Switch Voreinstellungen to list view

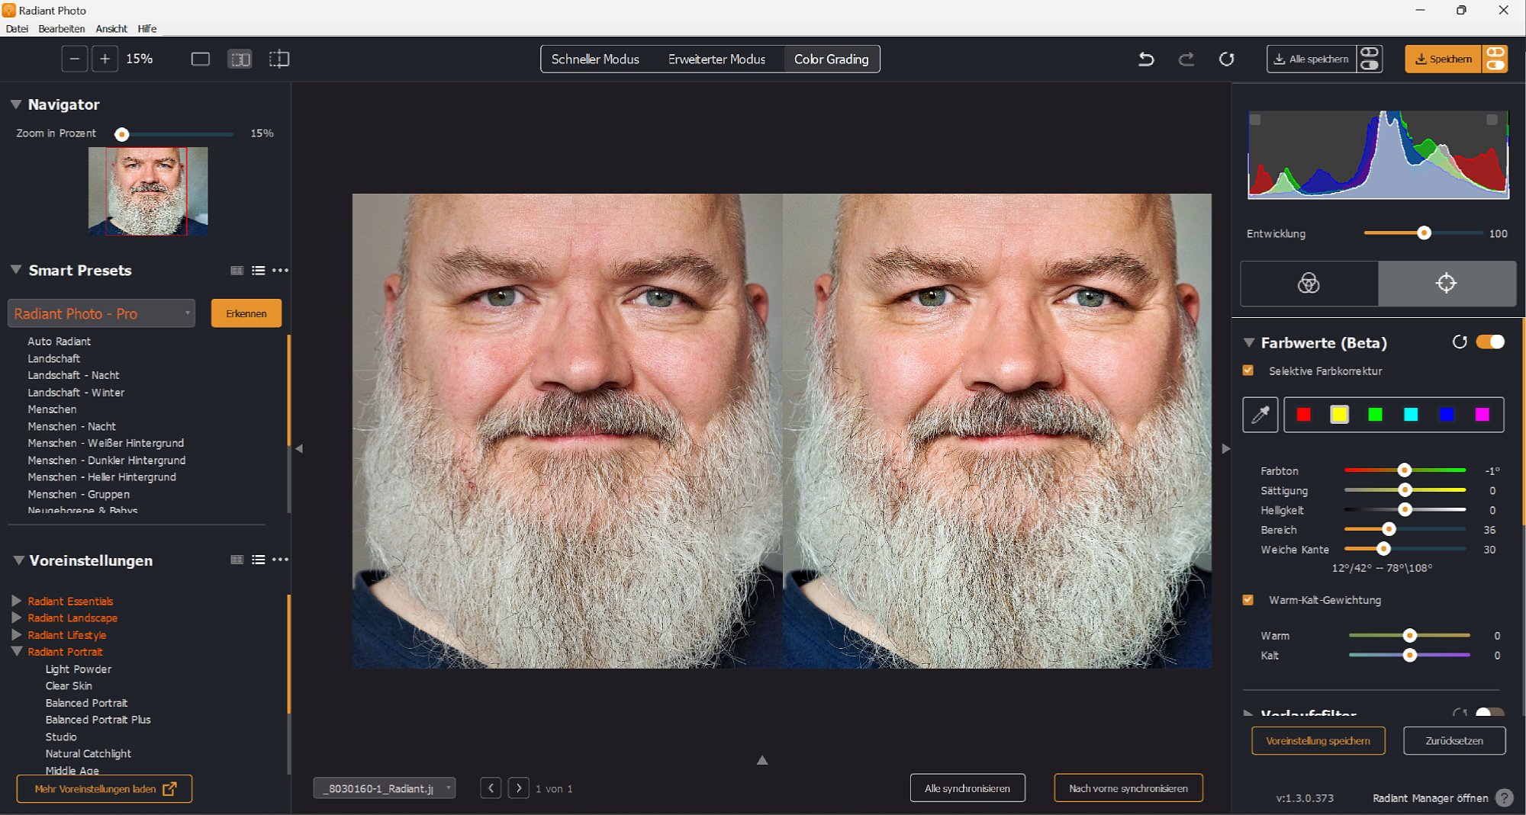[x=259, y=560]
